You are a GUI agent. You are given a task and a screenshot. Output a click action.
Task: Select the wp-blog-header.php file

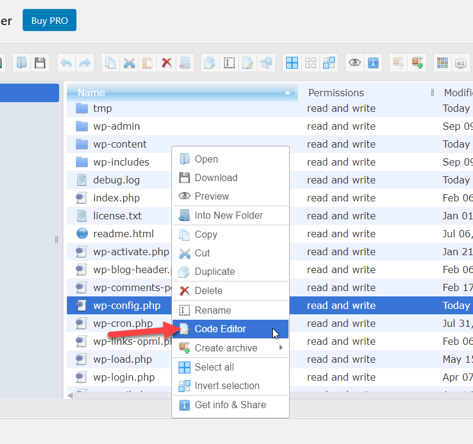[x=132, y=270]
